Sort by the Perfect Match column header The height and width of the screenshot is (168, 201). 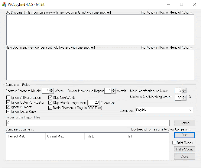25,136
